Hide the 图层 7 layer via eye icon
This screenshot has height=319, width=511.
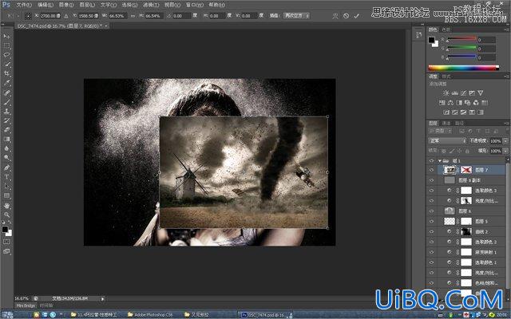(x=431, y=170)
